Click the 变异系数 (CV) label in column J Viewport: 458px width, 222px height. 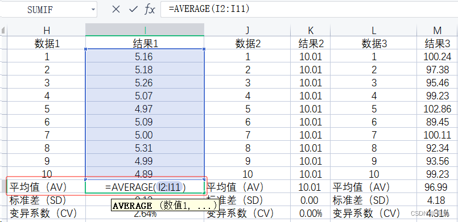[x=240, y=213]
